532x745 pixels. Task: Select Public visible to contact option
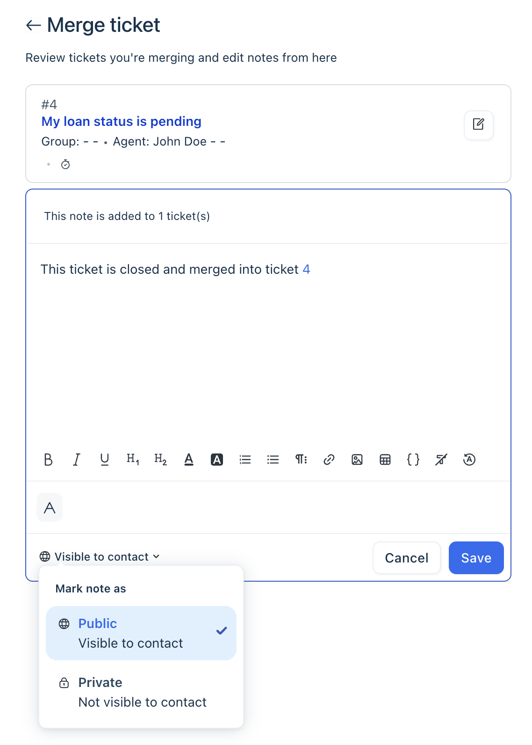(141, 633)
